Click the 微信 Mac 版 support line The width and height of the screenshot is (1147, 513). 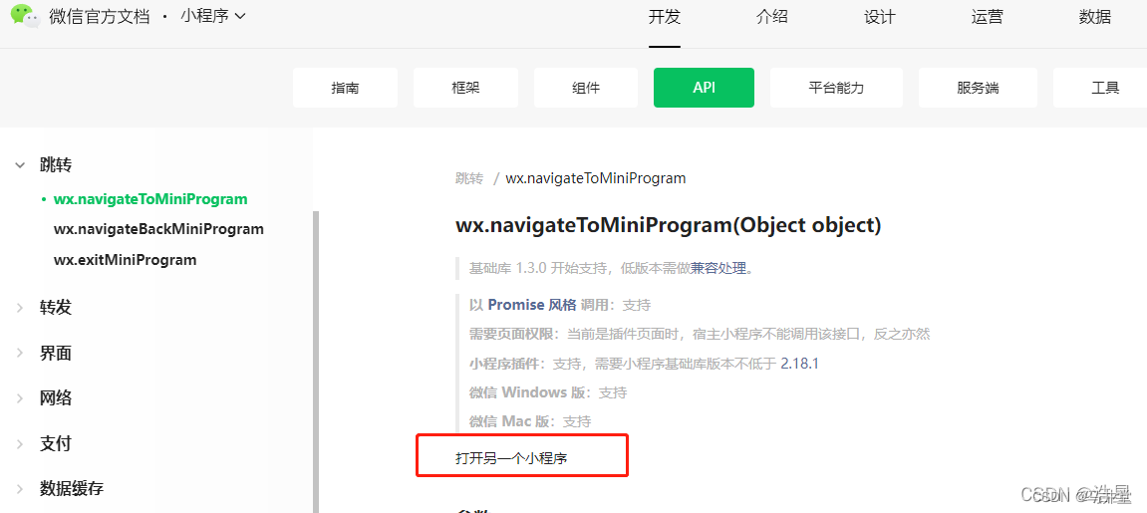pos(529,421)
